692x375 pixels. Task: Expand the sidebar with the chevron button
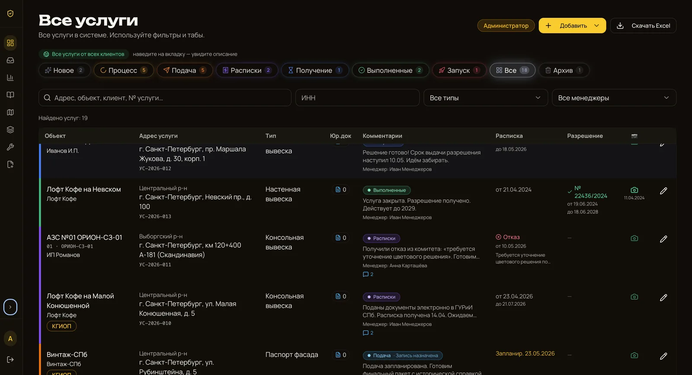10,307
